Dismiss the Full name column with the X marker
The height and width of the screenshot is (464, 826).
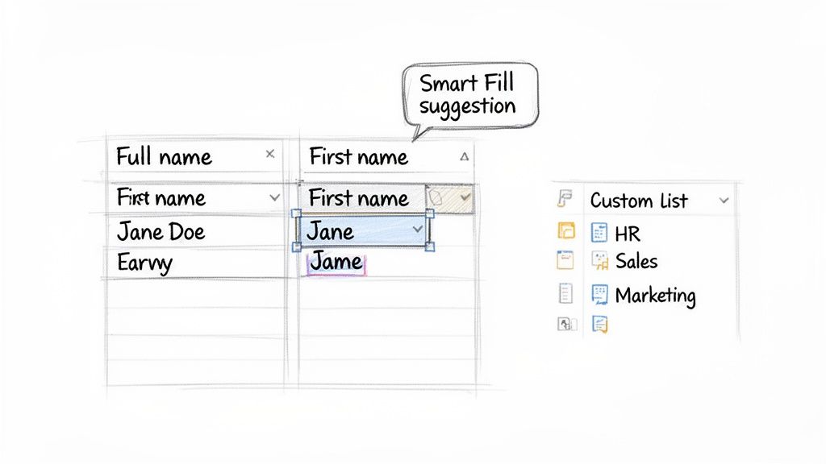271,153
